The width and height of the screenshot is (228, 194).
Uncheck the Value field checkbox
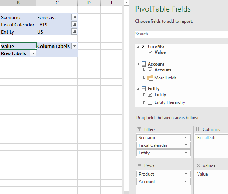click(150, 52)
